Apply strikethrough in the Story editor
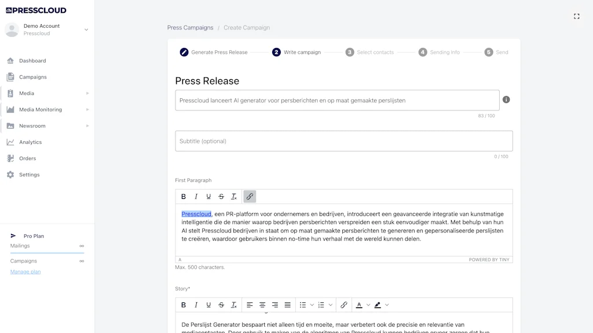 (221, 305)
